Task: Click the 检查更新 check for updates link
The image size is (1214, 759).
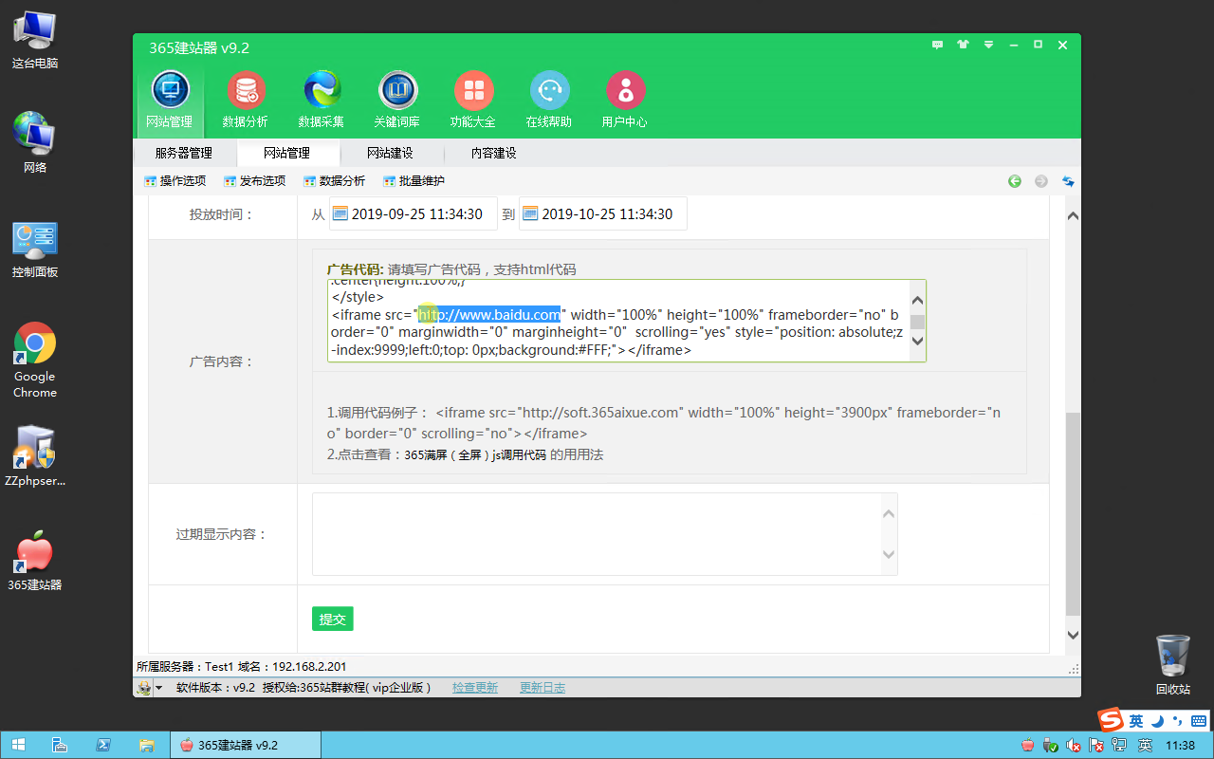Action: point(475,688)
